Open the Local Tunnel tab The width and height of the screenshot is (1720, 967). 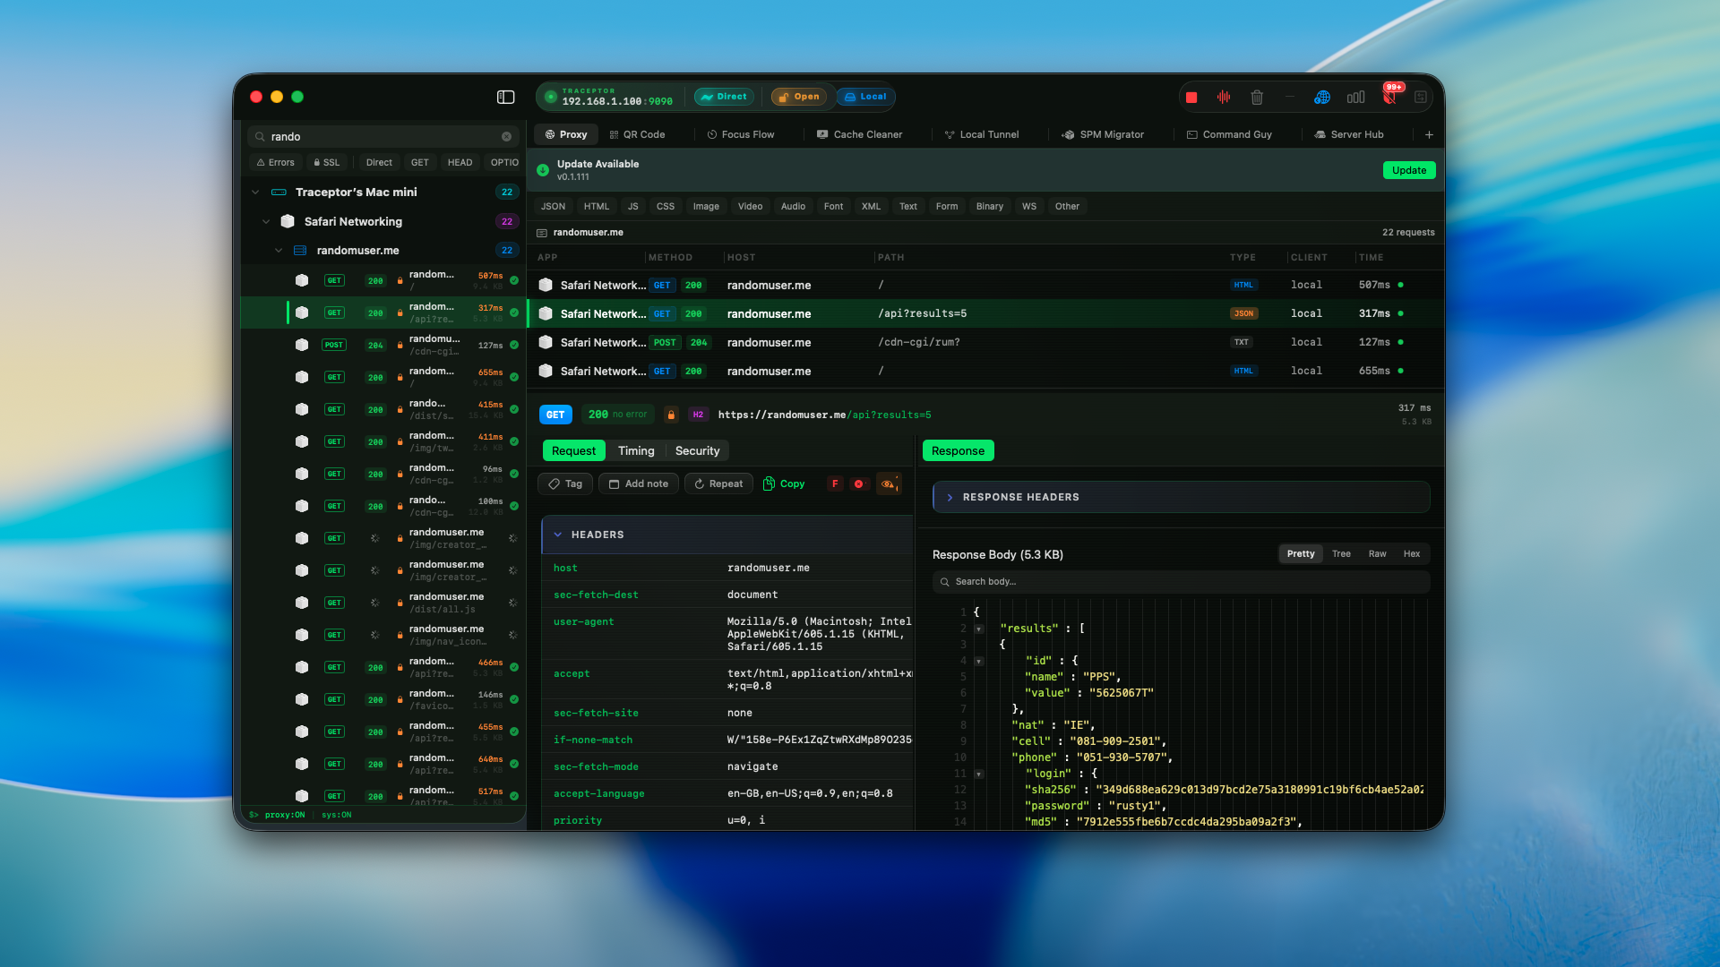[x=982, y=134]
